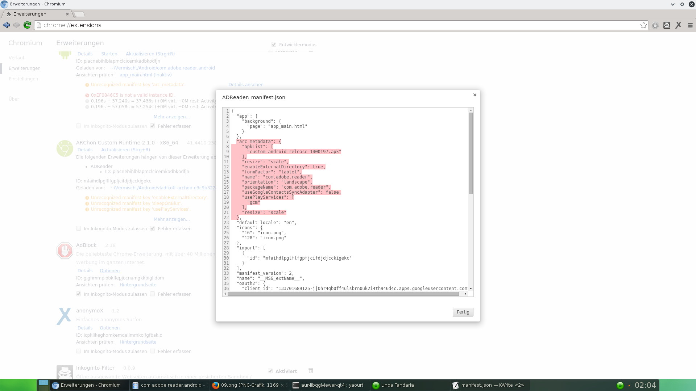Switch to Erweiterungen - Chromium taskbar entry
696x391 pixels.
click(90, 385)
